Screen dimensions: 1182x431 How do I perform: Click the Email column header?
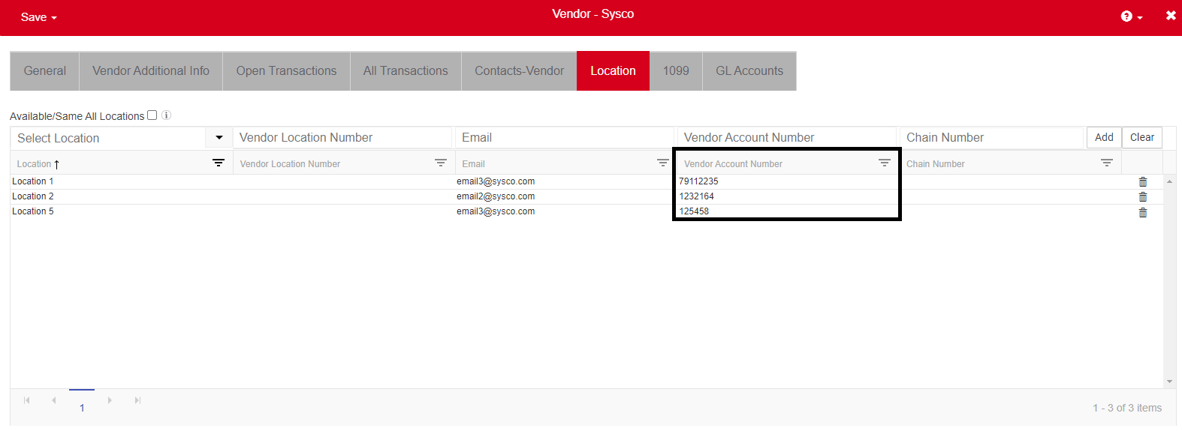(473, 164)
